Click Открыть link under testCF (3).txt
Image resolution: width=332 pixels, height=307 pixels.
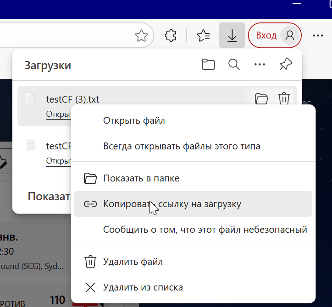[x=59, y=114]
